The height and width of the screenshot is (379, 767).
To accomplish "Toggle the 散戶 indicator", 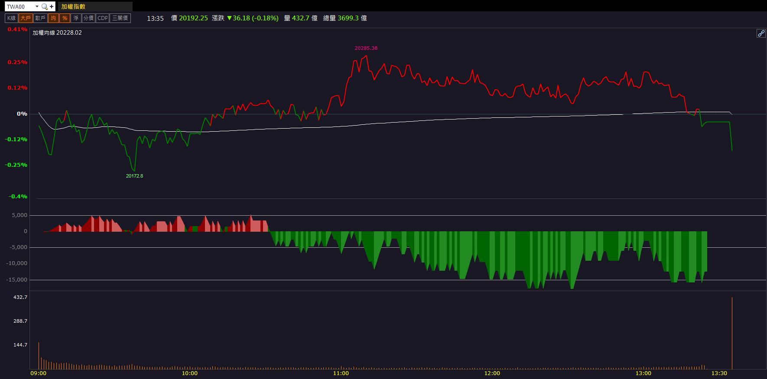I will [40, 18].
